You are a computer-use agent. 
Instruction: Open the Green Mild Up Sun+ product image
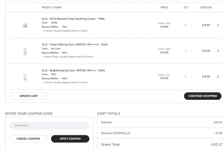25,51
